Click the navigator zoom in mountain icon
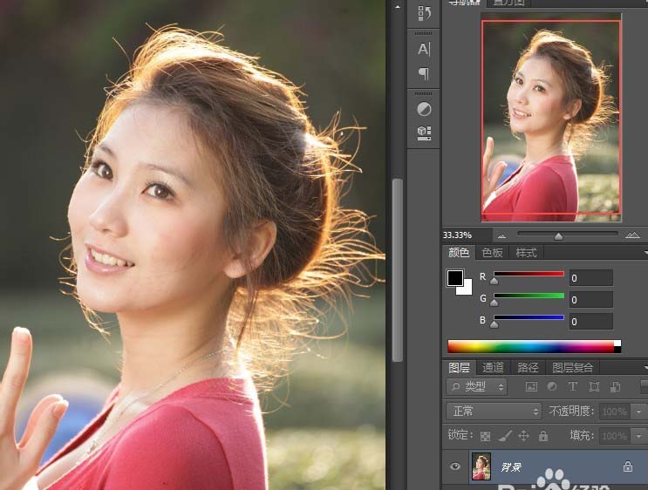The height and width of the screenshot is (490, 648). pos(633,235)
